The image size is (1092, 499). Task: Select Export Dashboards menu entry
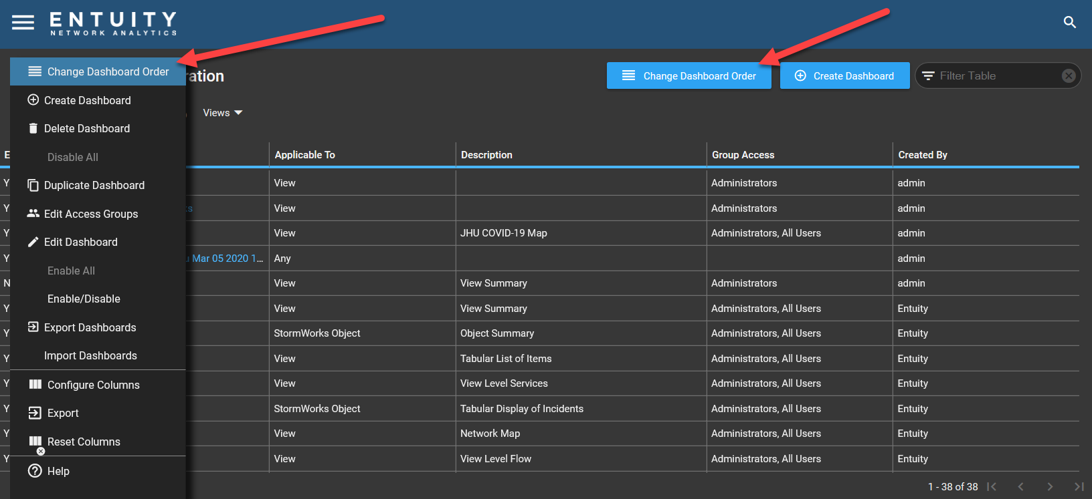[x=98, y=327]
